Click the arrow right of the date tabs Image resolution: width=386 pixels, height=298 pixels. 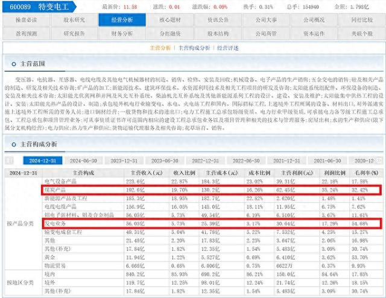point(379,160)
